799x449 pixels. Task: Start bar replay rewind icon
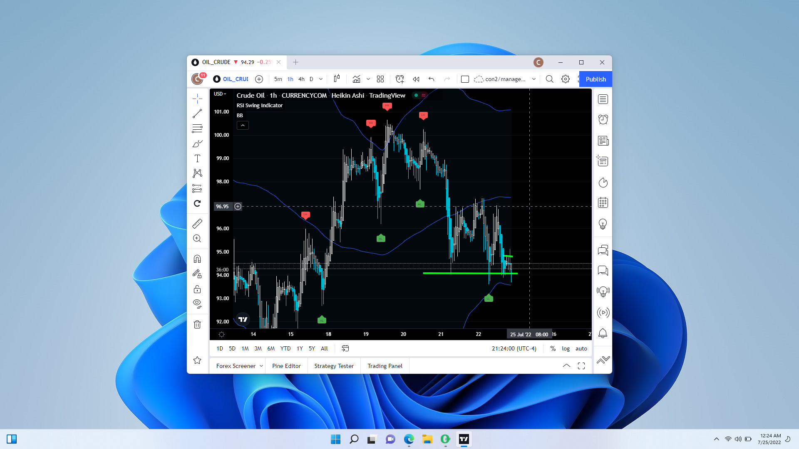pos(416,79)
